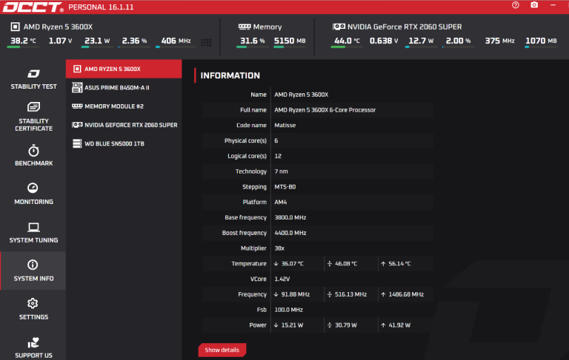Click the CPU icon in AMD Ryzen list row
569x360 pixels.
coord(77,69)
